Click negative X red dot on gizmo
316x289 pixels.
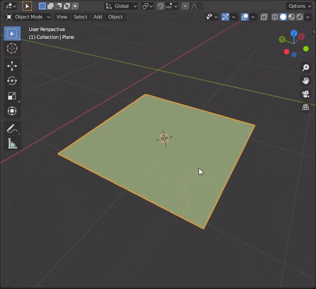287,52
